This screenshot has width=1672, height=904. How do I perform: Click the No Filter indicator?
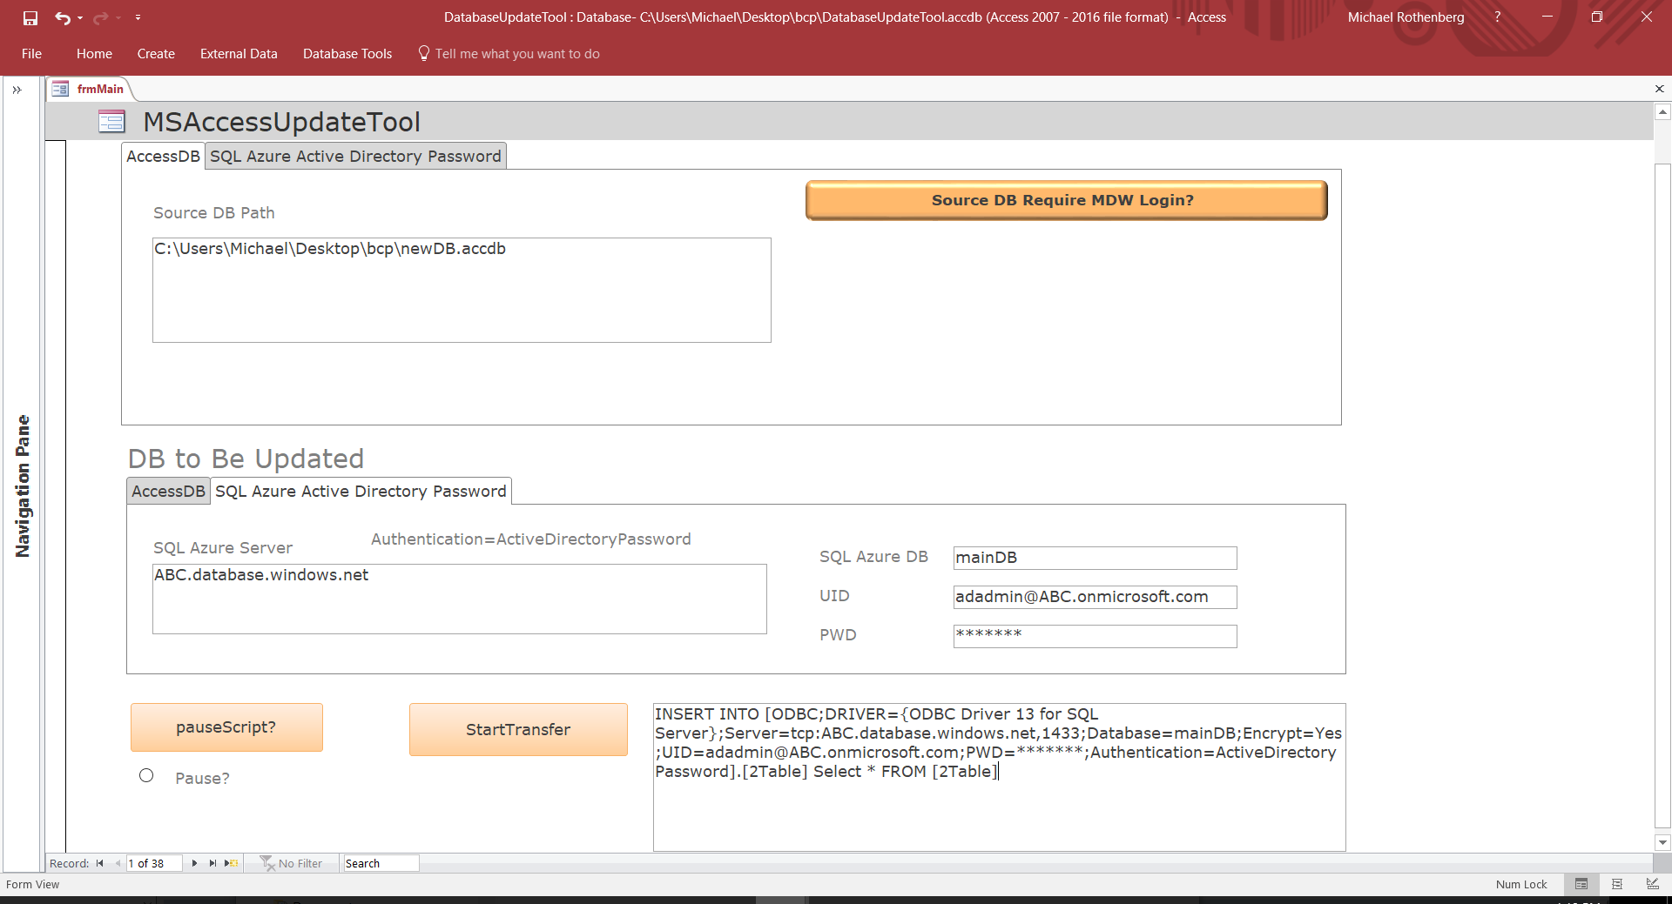tap(292, 863)
